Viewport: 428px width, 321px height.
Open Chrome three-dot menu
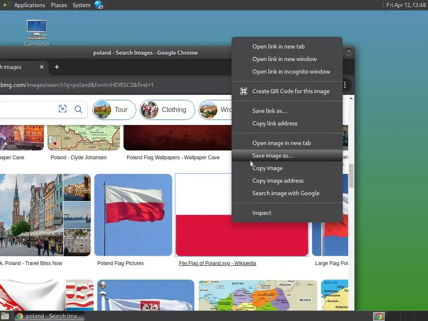(345, 85)
